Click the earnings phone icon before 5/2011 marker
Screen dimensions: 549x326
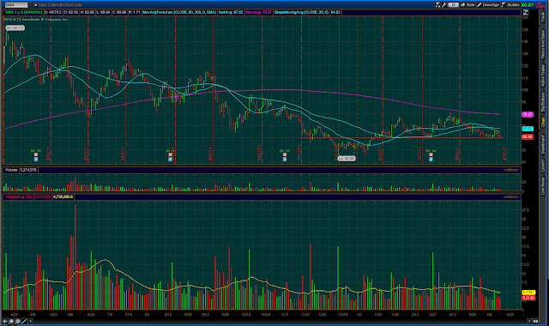click(x=36, y=154)
